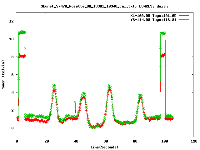Click the x-axis tick label 80
Screen dimensions: 200x150
click(135, 141)
